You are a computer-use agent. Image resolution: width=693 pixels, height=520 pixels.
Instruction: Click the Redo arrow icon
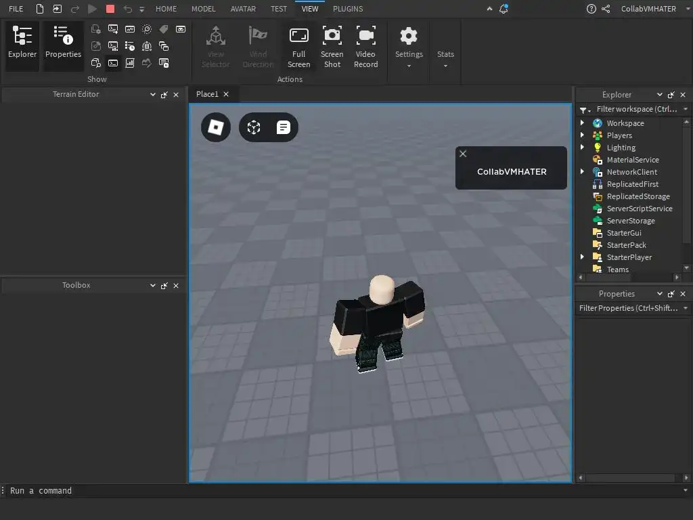(75, 9)
